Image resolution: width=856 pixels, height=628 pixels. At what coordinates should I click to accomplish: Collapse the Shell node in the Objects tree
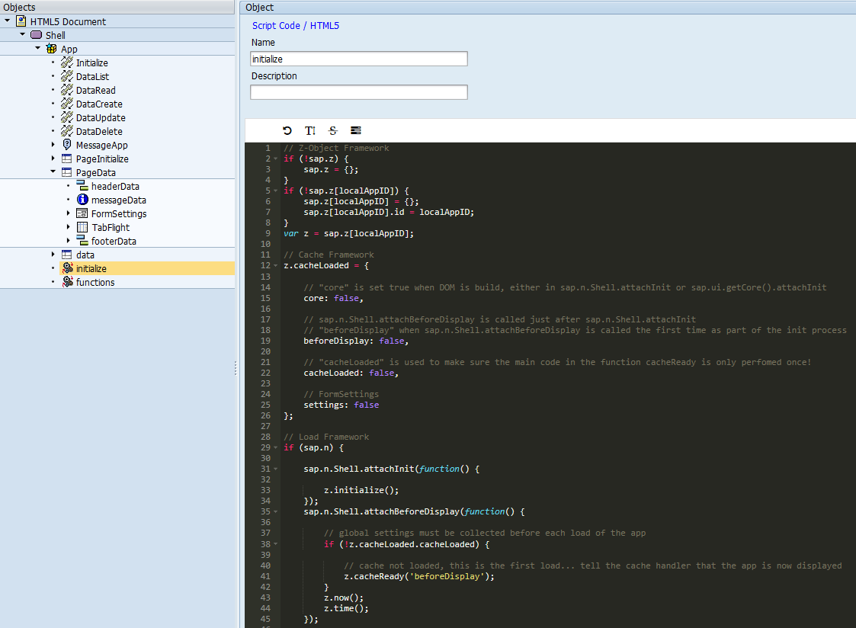(x=22, y=35)
